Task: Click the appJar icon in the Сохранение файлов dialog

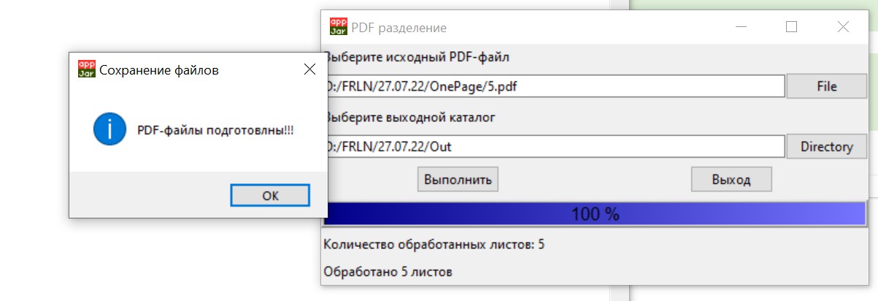Action: click(x=87, y=69)
